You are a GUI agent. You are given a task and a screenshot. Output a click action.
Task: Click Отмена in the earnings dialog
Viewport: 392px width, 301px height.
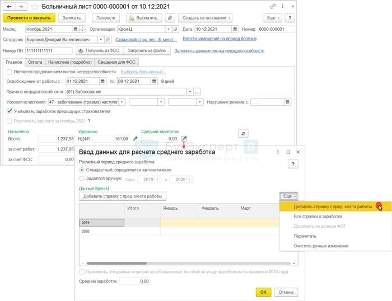pyautogui.click(x=286, y=292)
